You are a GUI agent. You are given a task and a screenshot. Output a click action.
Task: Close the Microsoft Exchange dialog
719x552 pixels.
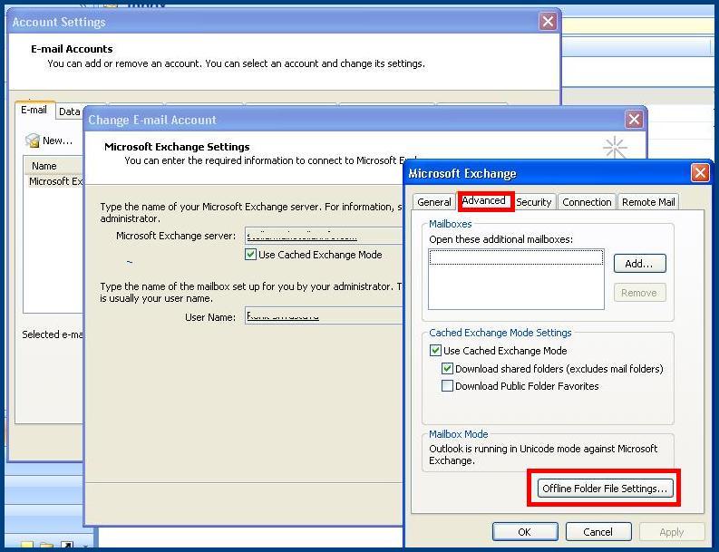point(700,173)
